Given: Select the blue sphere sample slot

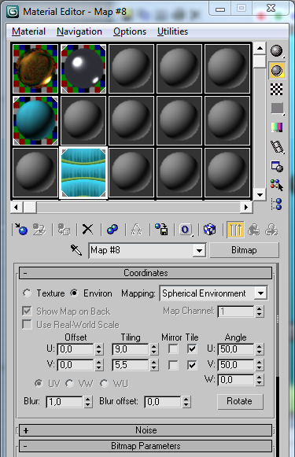Looking at the screenshot, I should click(x=35, y=120).
